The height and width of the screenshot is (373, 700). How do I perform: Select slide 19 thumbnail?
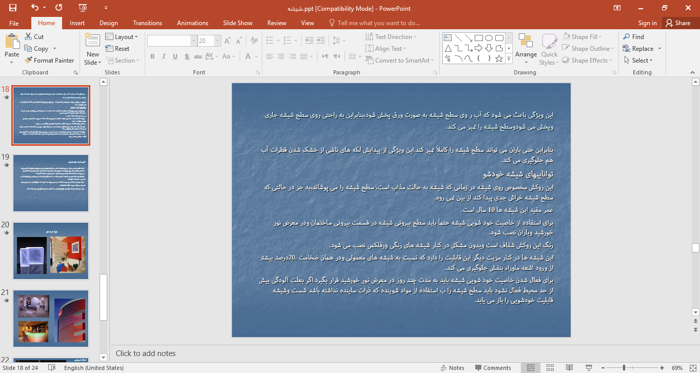51,183
